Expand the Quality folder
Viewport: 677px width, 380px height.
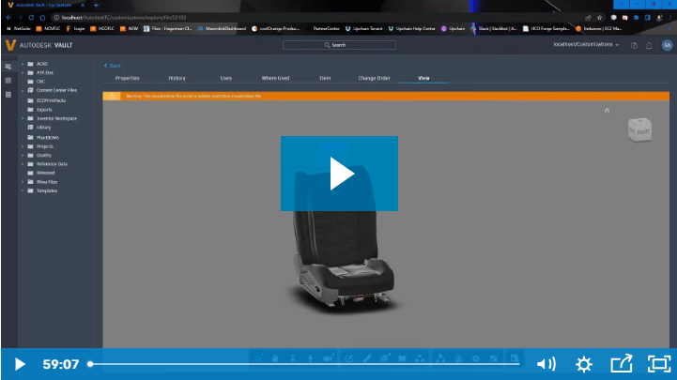(23, 155)
